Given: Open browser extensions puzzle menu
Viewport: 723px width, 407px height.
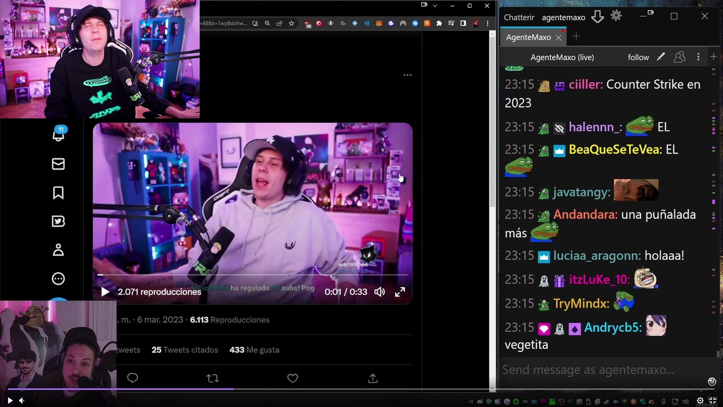Looking at the screenshot, I should pyautogui.click(x=439, y=23).
